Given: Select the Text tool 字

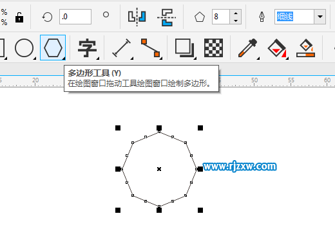Looking at the screenshot, I should 87,48.
